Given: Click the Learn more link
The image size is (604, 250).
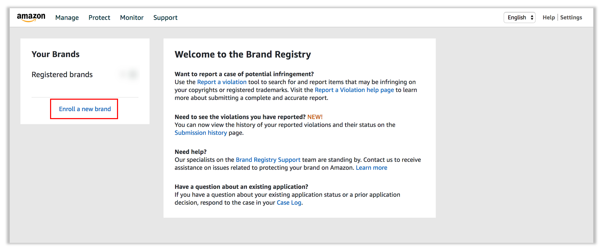Looking at the screenshot, I should point(371,168).
